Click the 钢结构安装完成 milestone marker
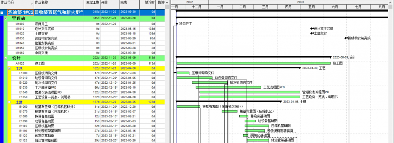 (346, 39)
